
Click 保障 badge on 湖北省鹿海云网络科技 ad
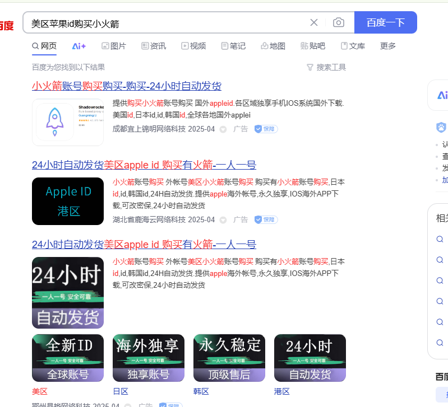[x=266, y=219]
